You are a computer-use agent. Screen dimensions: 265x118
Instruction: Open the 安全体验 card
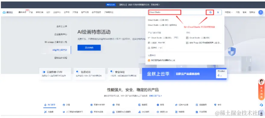pyautogui.click(x=124, y=74)
